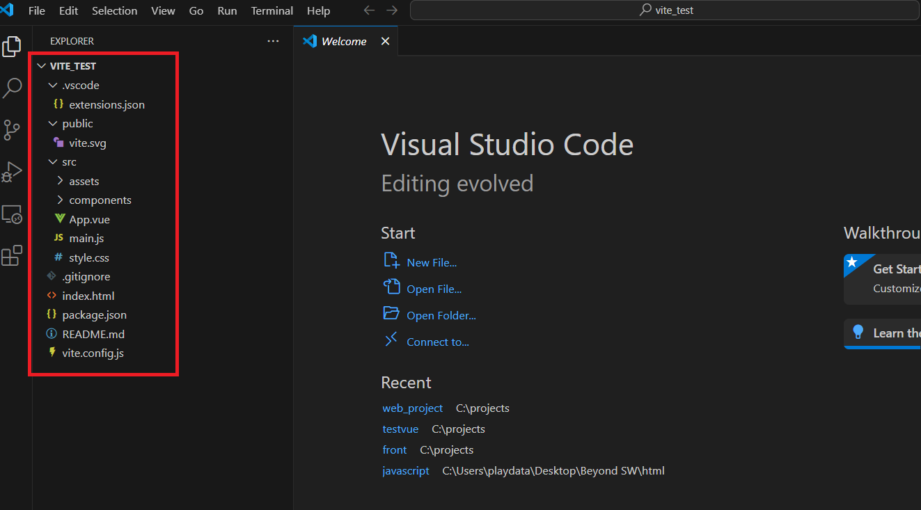Click the Open File... link
The image size is (921, 510).
click(434, 289)
